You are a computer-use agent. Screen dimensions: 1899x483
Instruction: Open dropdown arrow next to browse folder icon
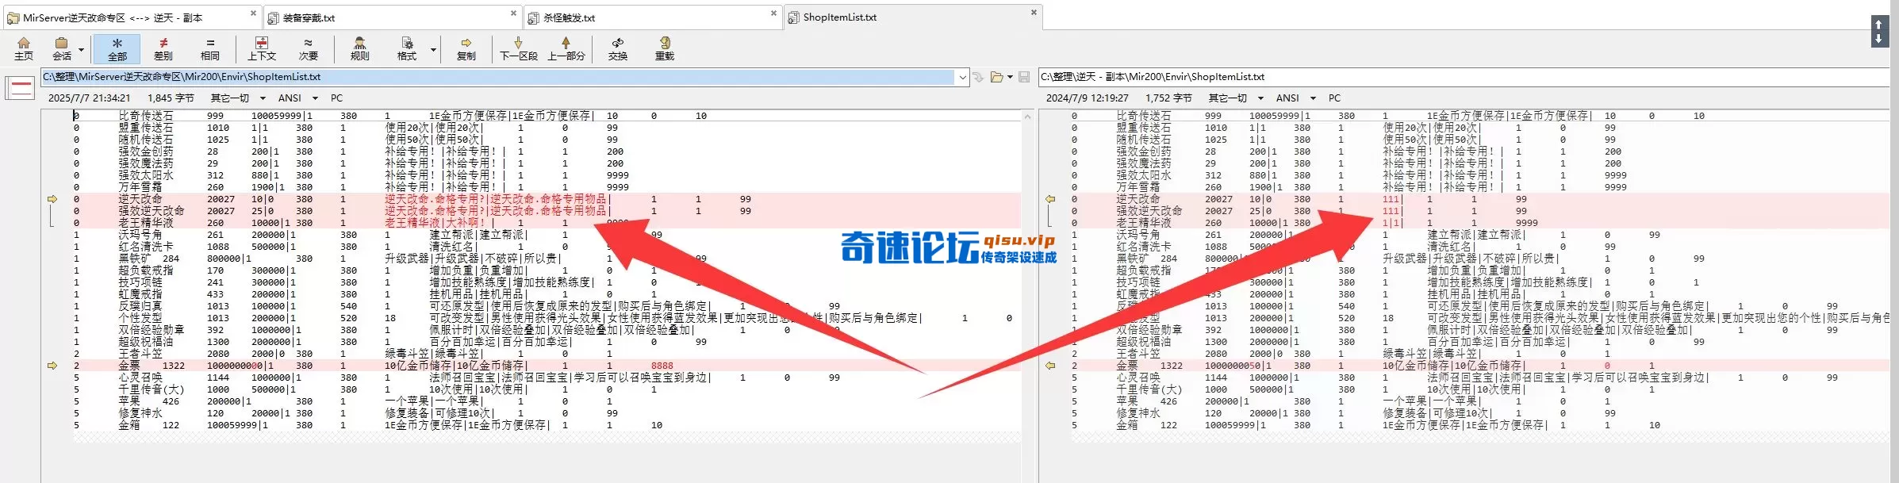coord(1010,77)
